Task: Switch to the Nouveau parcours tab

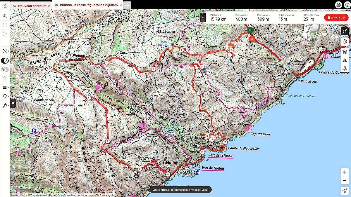Action: tap(32, 6)
